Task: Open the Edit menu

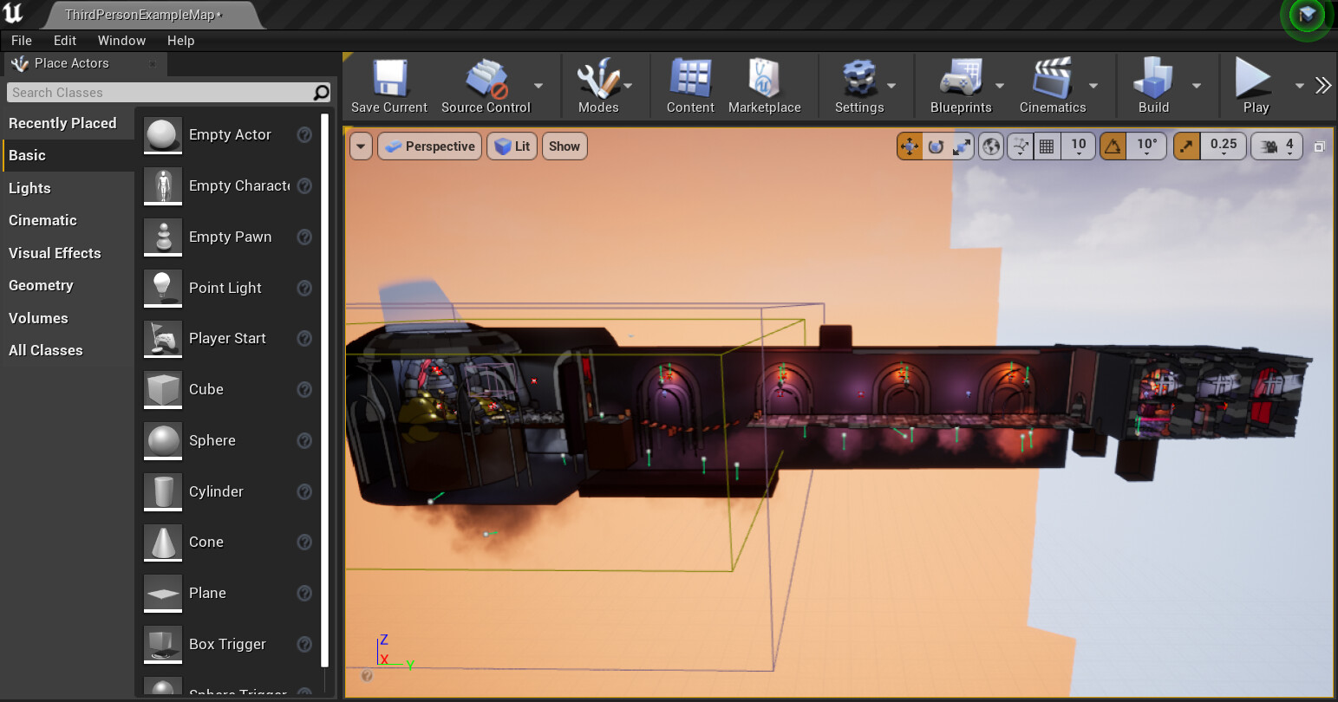Action: 64,40
